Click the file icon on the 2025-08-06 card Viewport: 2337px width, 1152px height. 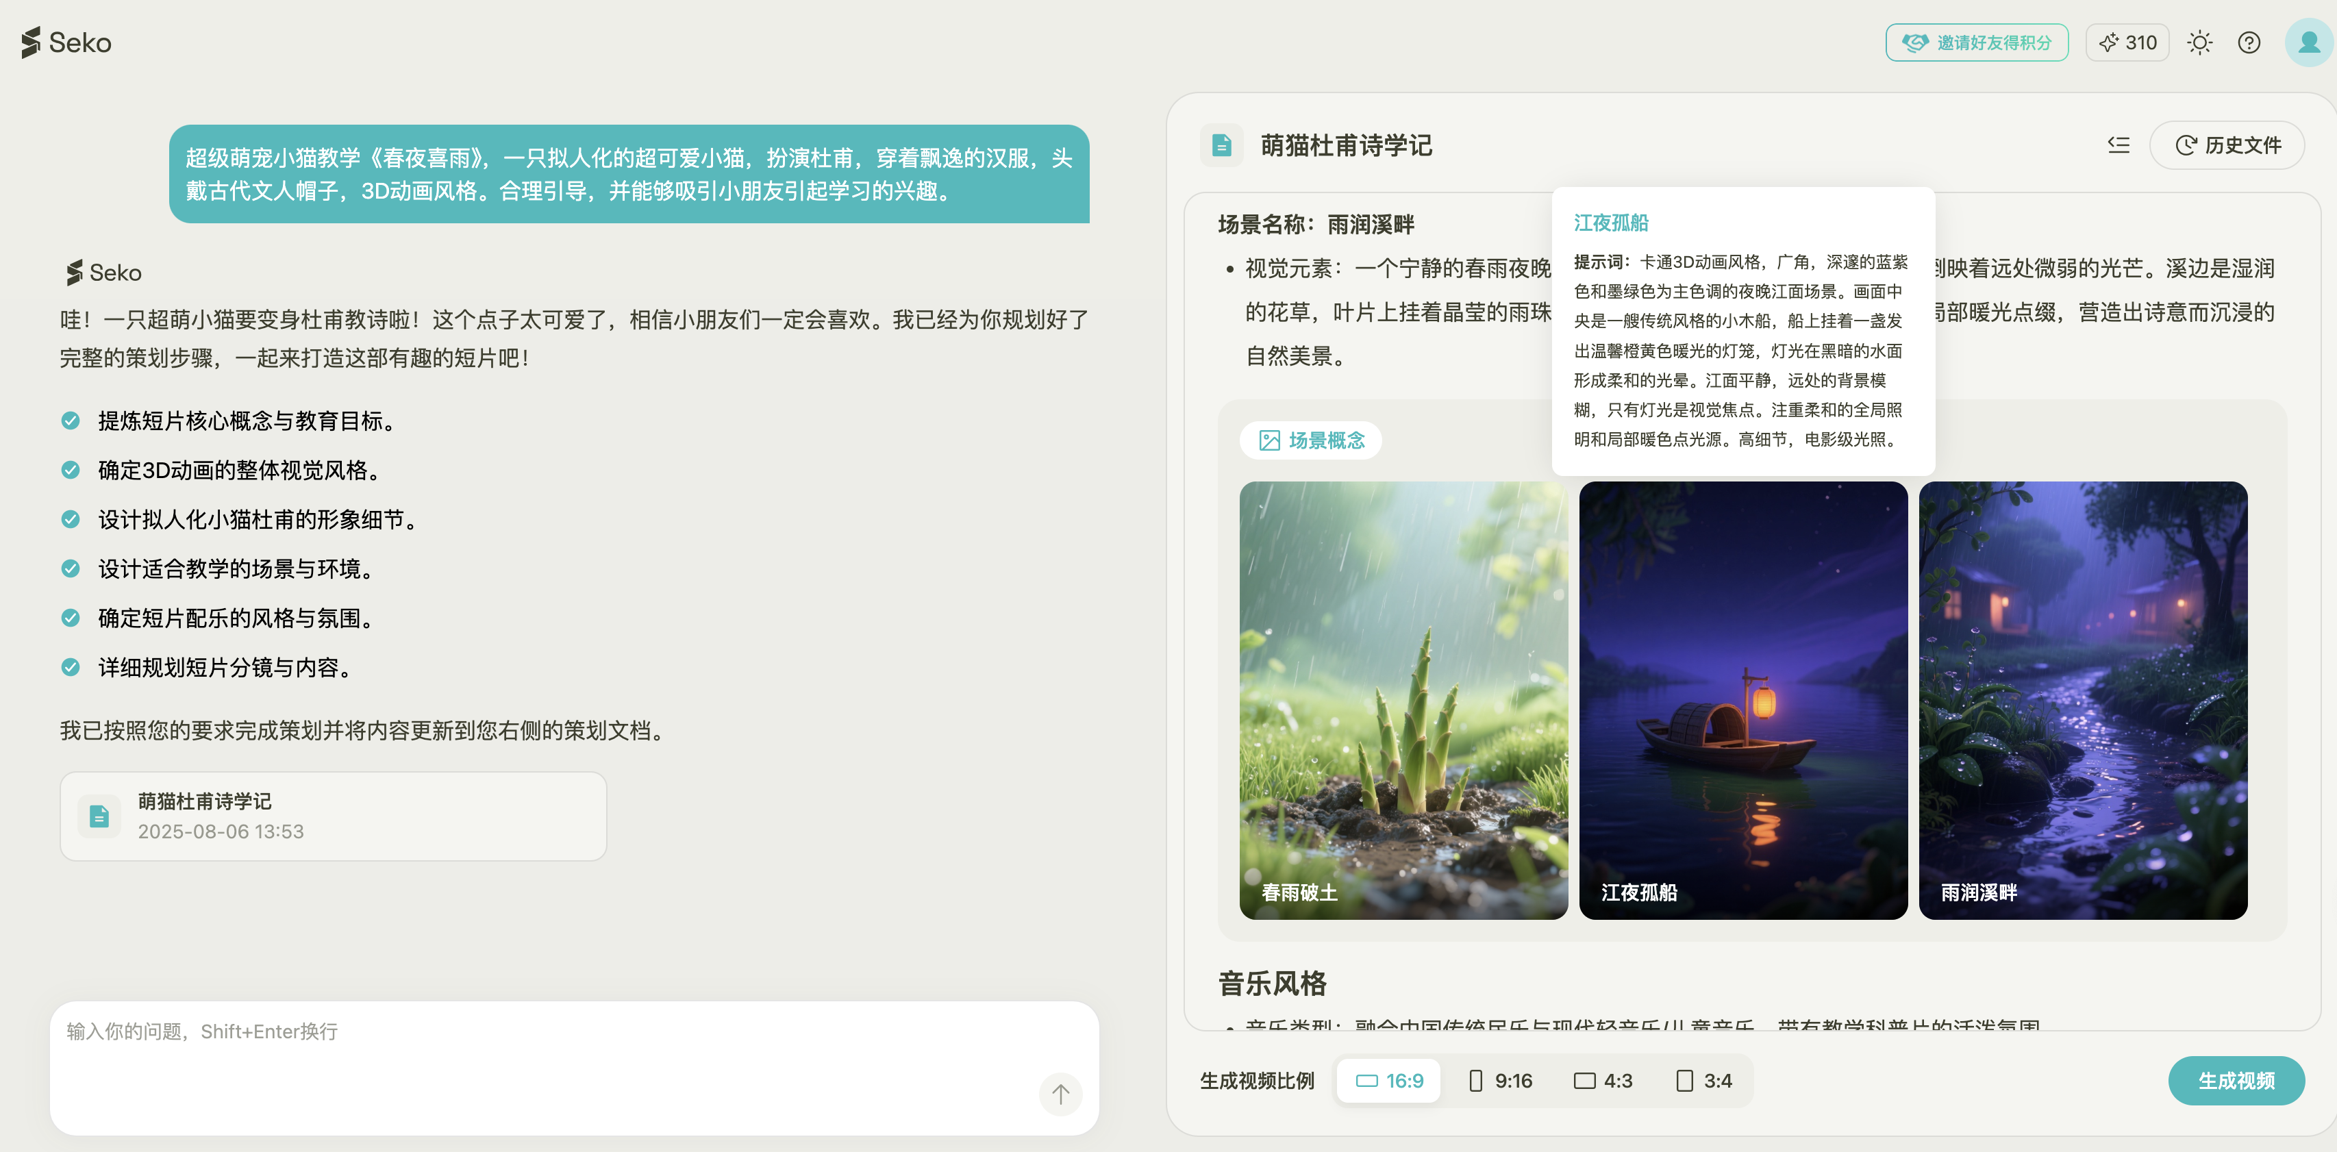pos(99,816)
